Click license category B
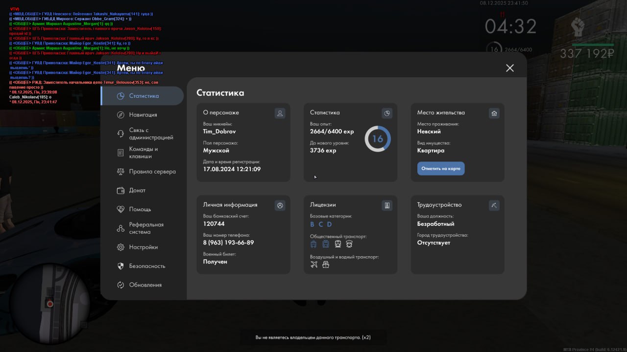The image size is (627, 352). pos(313,224)
